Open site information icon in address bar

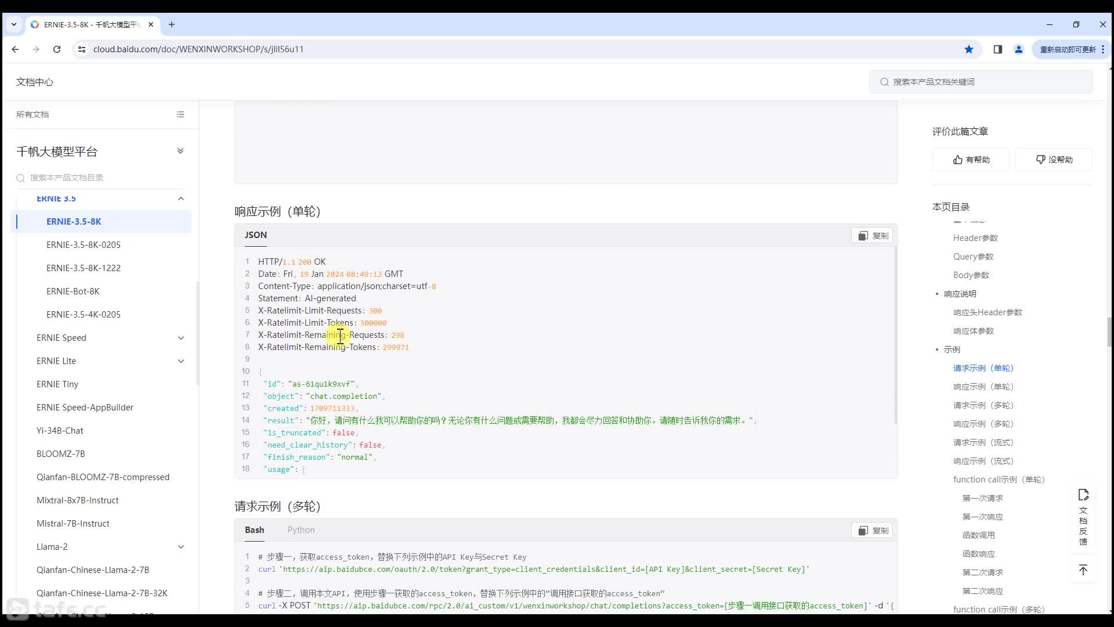click(82, 49)
